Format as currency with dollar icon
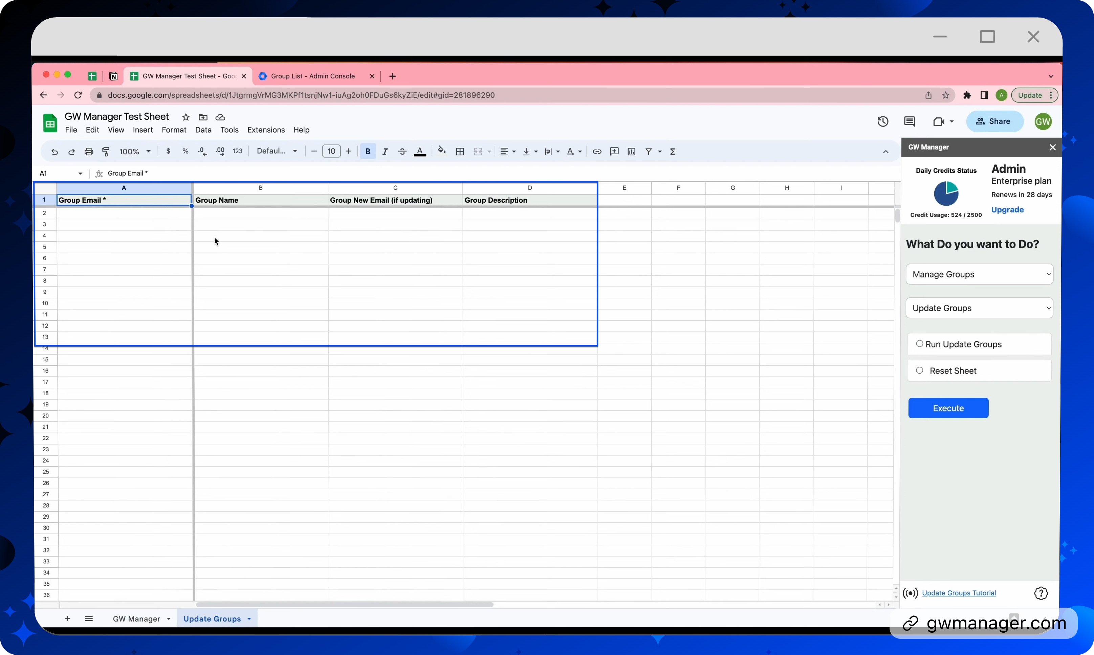 [x=168, y=151]
